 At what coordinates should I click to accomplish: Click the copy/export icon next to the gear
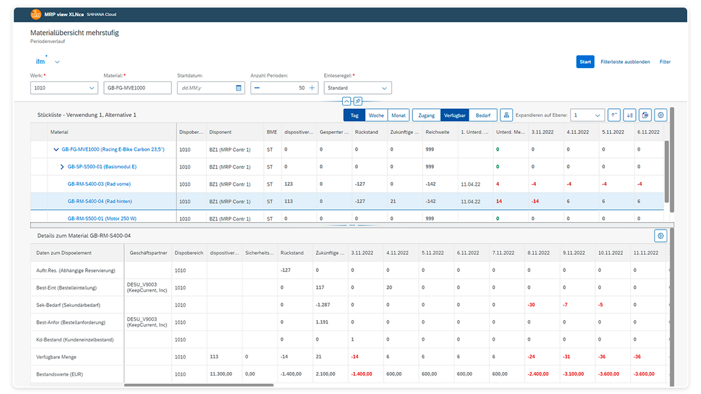coord(645,115)
